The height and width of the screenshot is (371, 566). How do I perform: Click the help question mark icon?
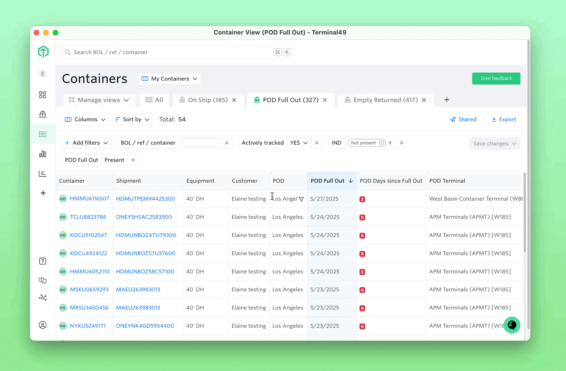pyautogui.click(x=42, y=261)
